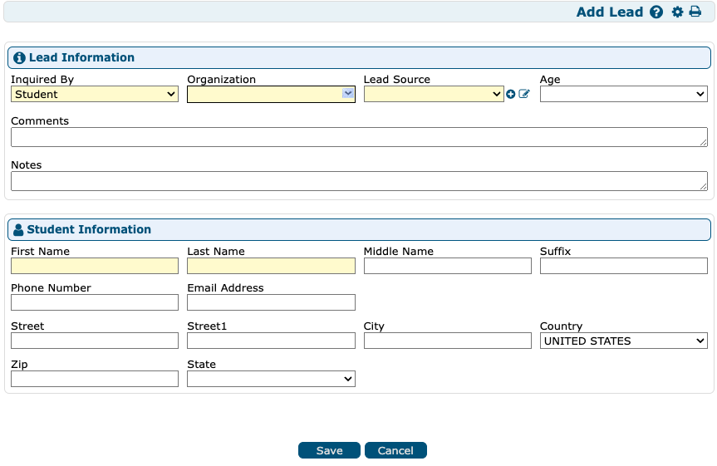Viewport: 717px width, 466px height.
Task: Select an Age from the dropdown
Action: (623, 95)
